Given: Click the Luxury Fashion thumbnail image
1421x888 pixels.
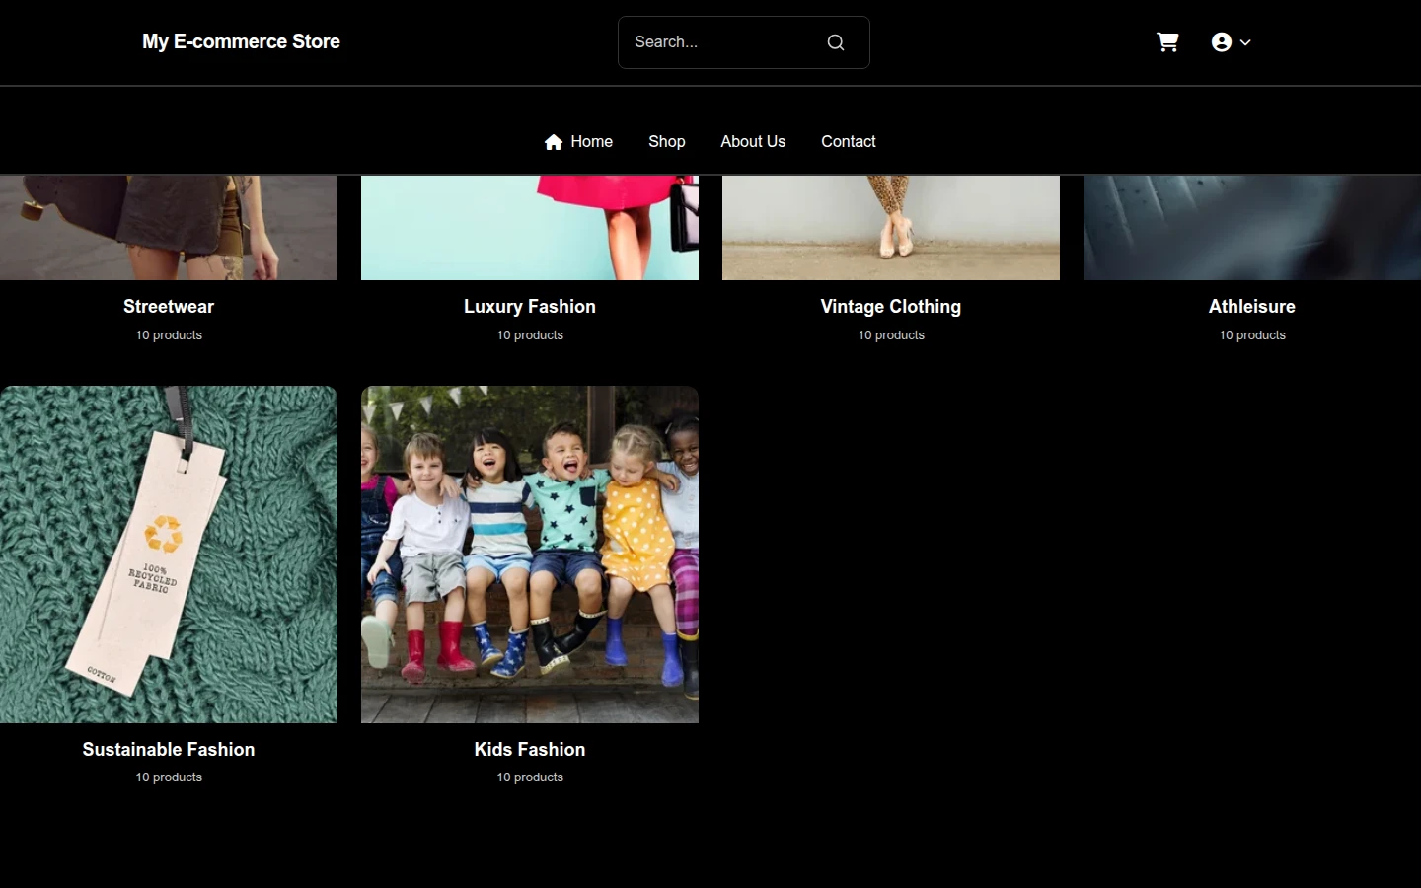Looking at the screenshot, I should (x=530, y=228).
